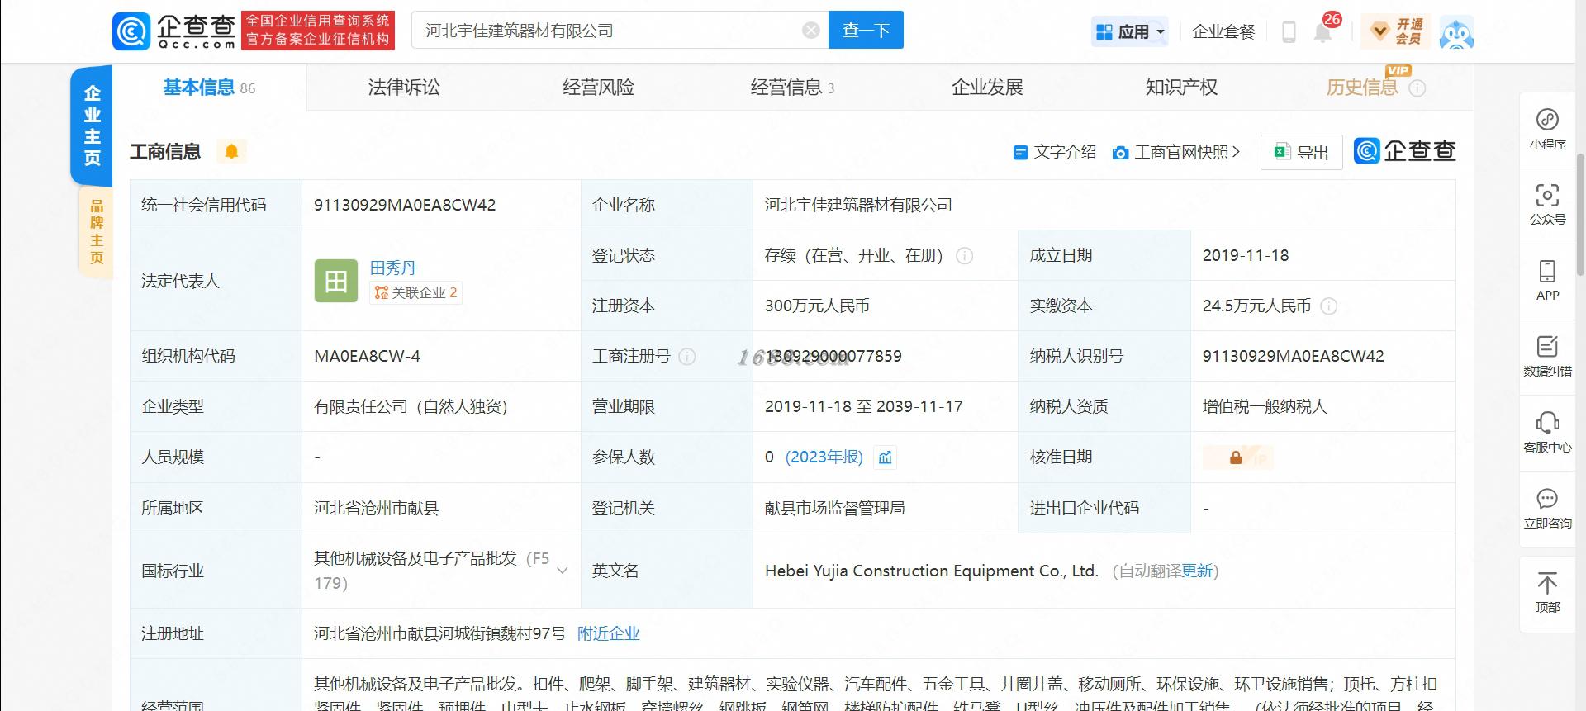Open 客服中心 customer service

tap(1547, 433)
